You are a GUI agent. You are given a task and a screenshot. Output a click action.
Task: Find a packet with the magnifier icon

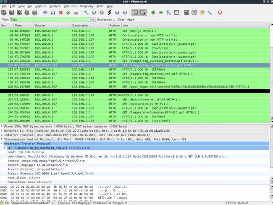click(86, 13)
